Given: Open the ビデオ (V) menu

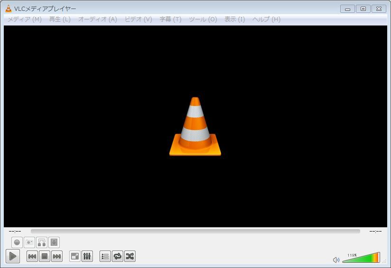Looking at the screenshot, I should click(x=138, y=19).
